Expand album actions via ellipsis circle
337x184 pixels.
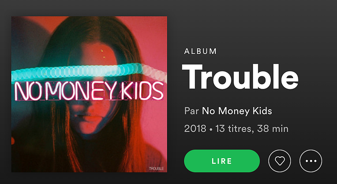311,161
